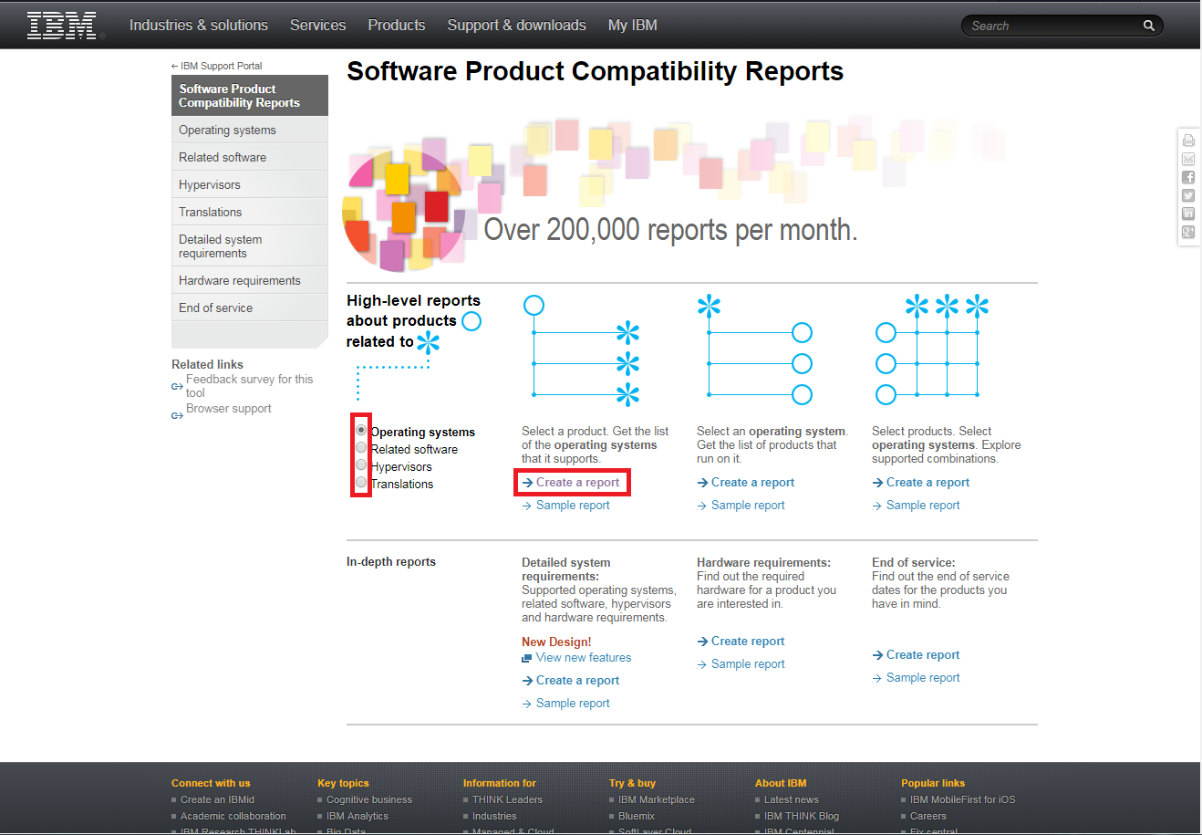Click the View new features link

coord(584,658)
